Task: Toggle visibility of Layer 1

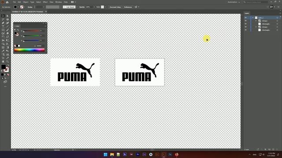Action: click(246, 18)
